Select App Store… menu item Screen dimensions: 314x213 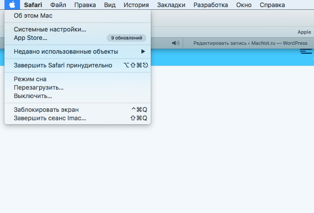[x=77, y=38]
